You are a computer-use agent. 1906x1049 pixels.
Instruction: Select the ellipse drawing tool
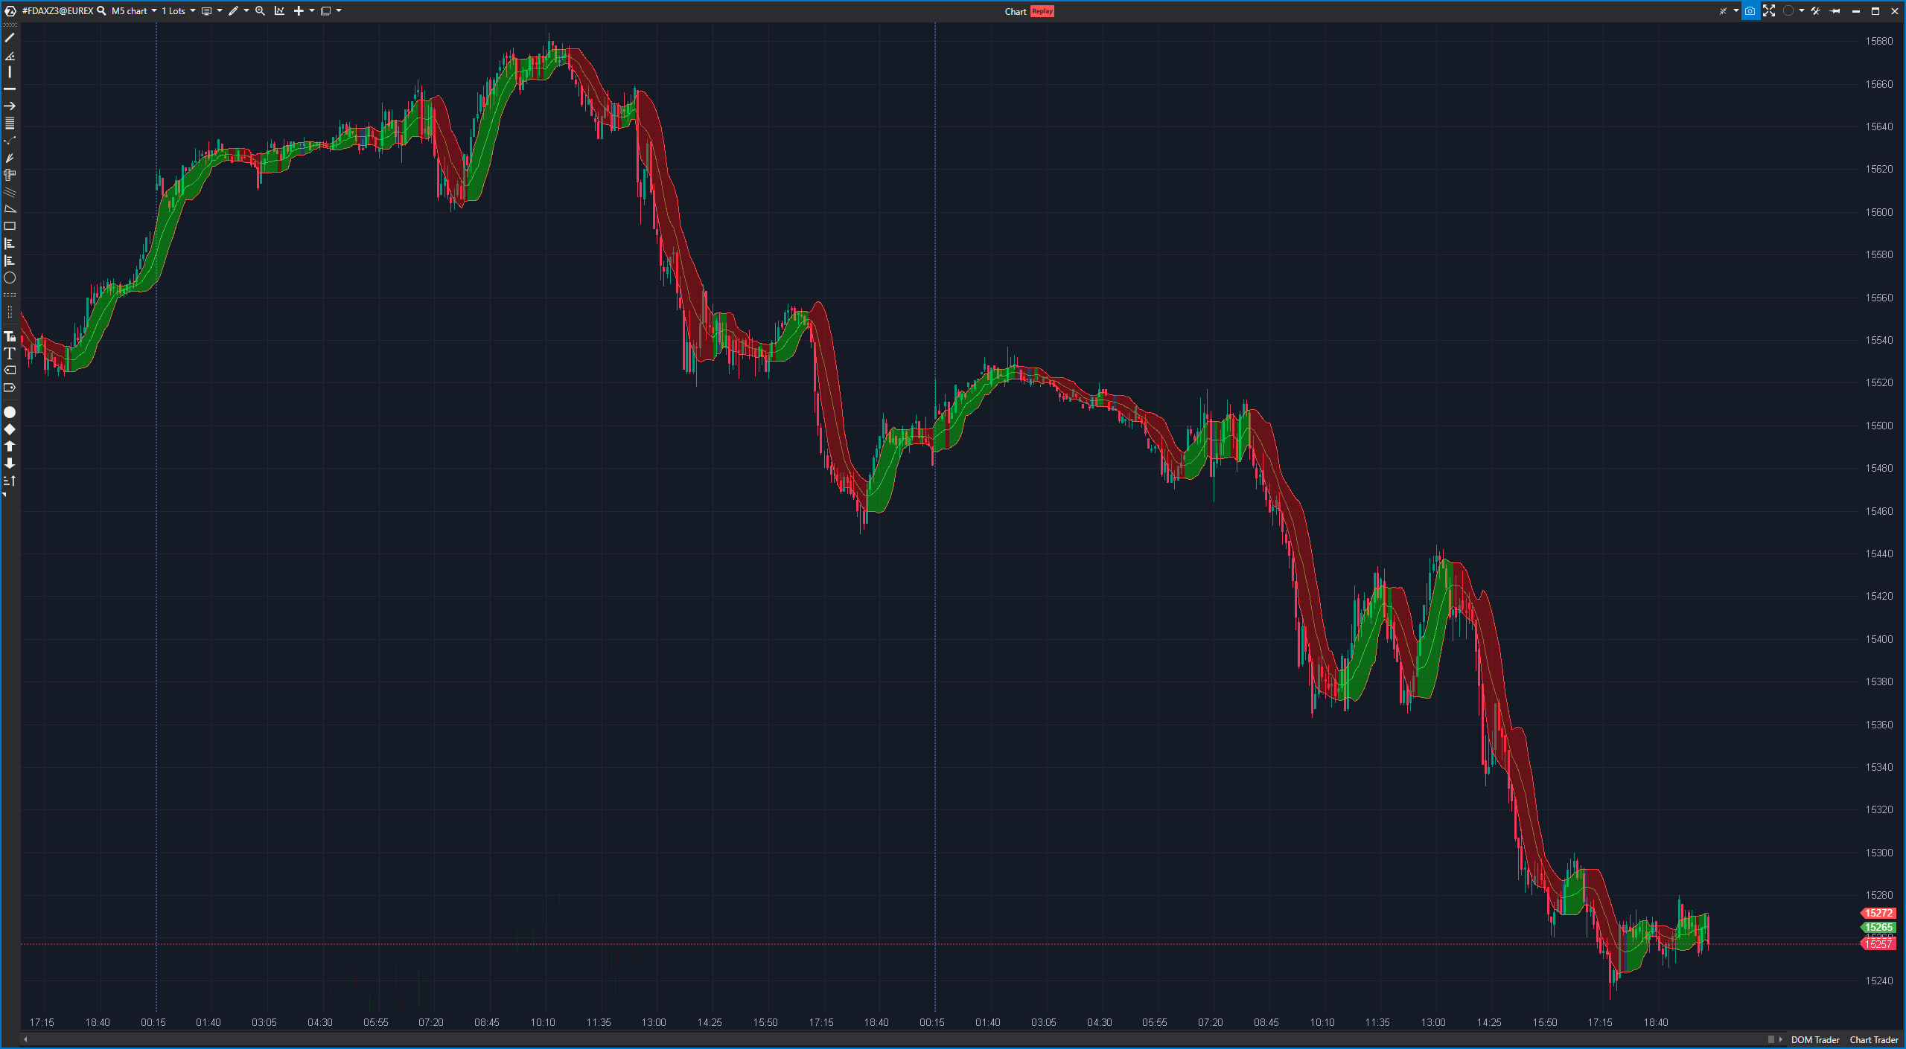(x=10, y=278)
